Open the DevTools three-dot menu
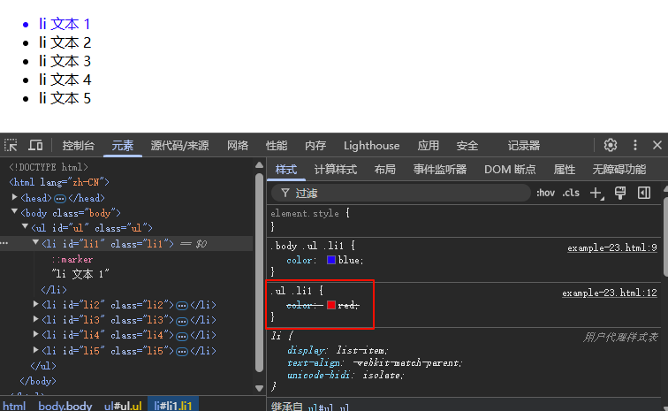This screenshot has height=411, width=668. 634,146
